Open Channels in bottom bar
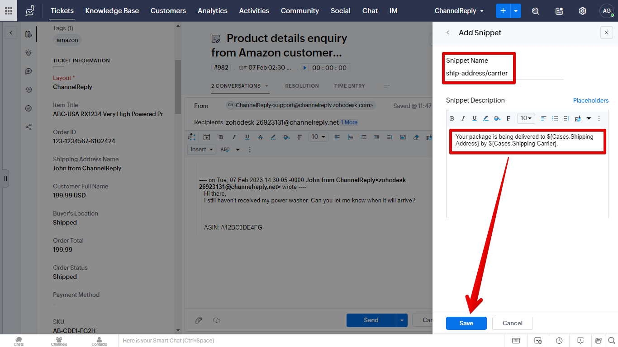Viewport: 618px width, 347px height. click(59, 341)
